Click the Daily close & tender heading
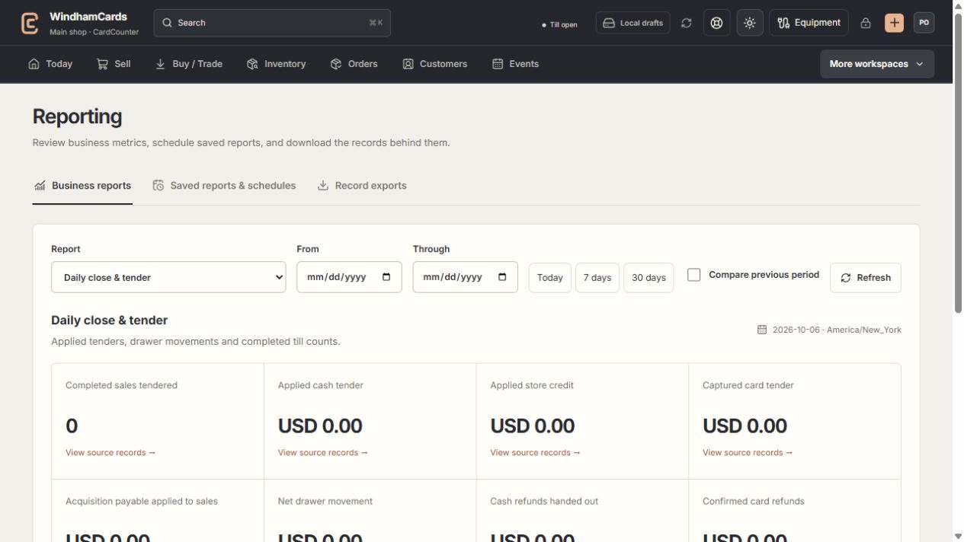 coord(110,320)
